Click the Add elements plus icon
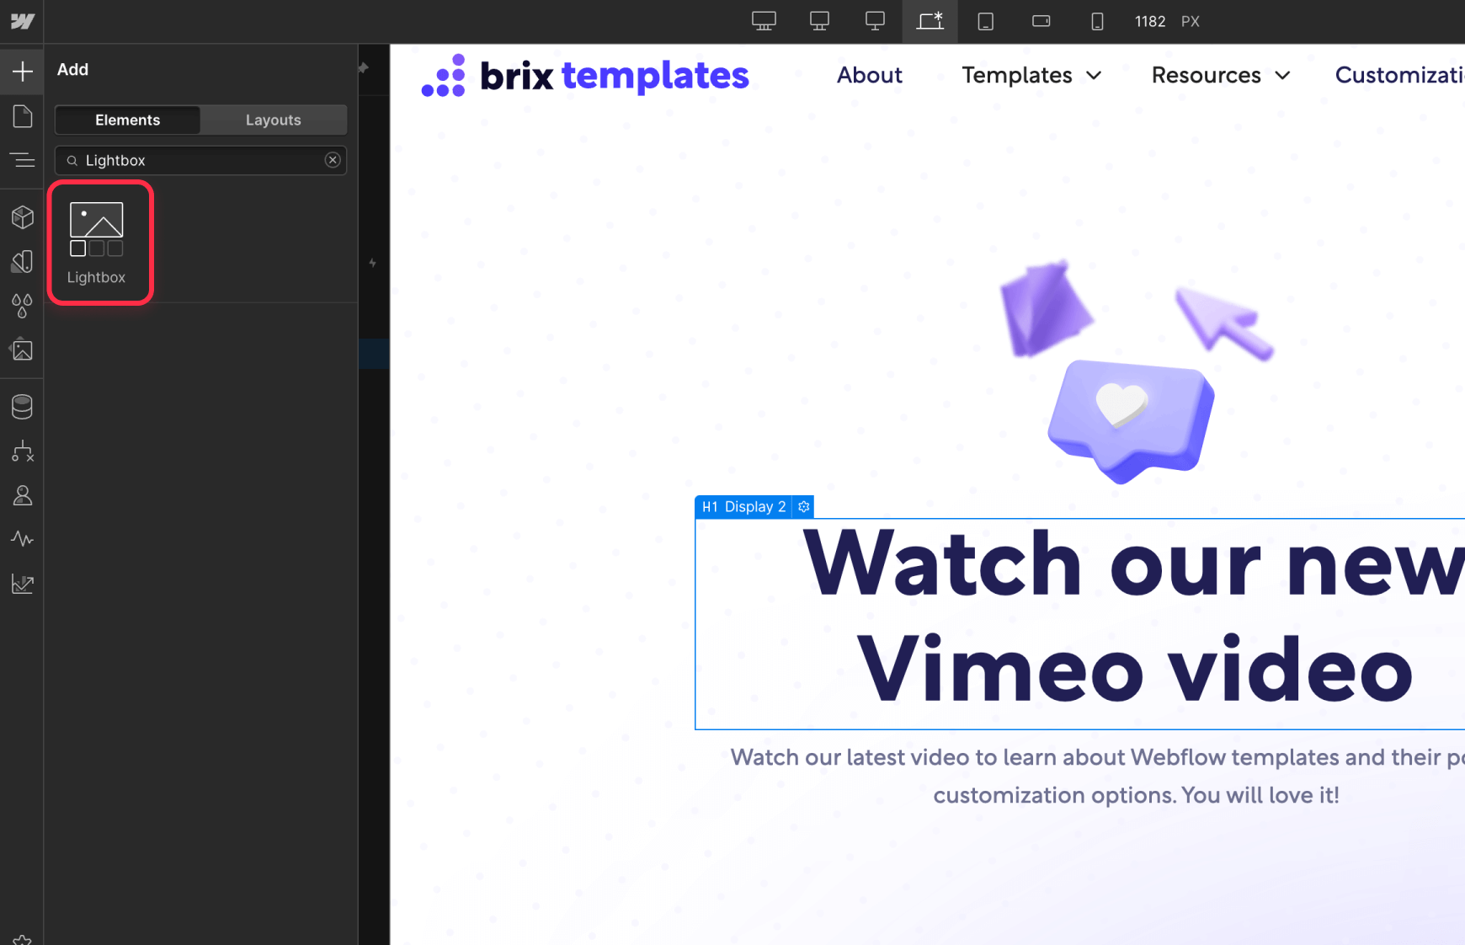The image size is (1465, 945). click(22, 71)
